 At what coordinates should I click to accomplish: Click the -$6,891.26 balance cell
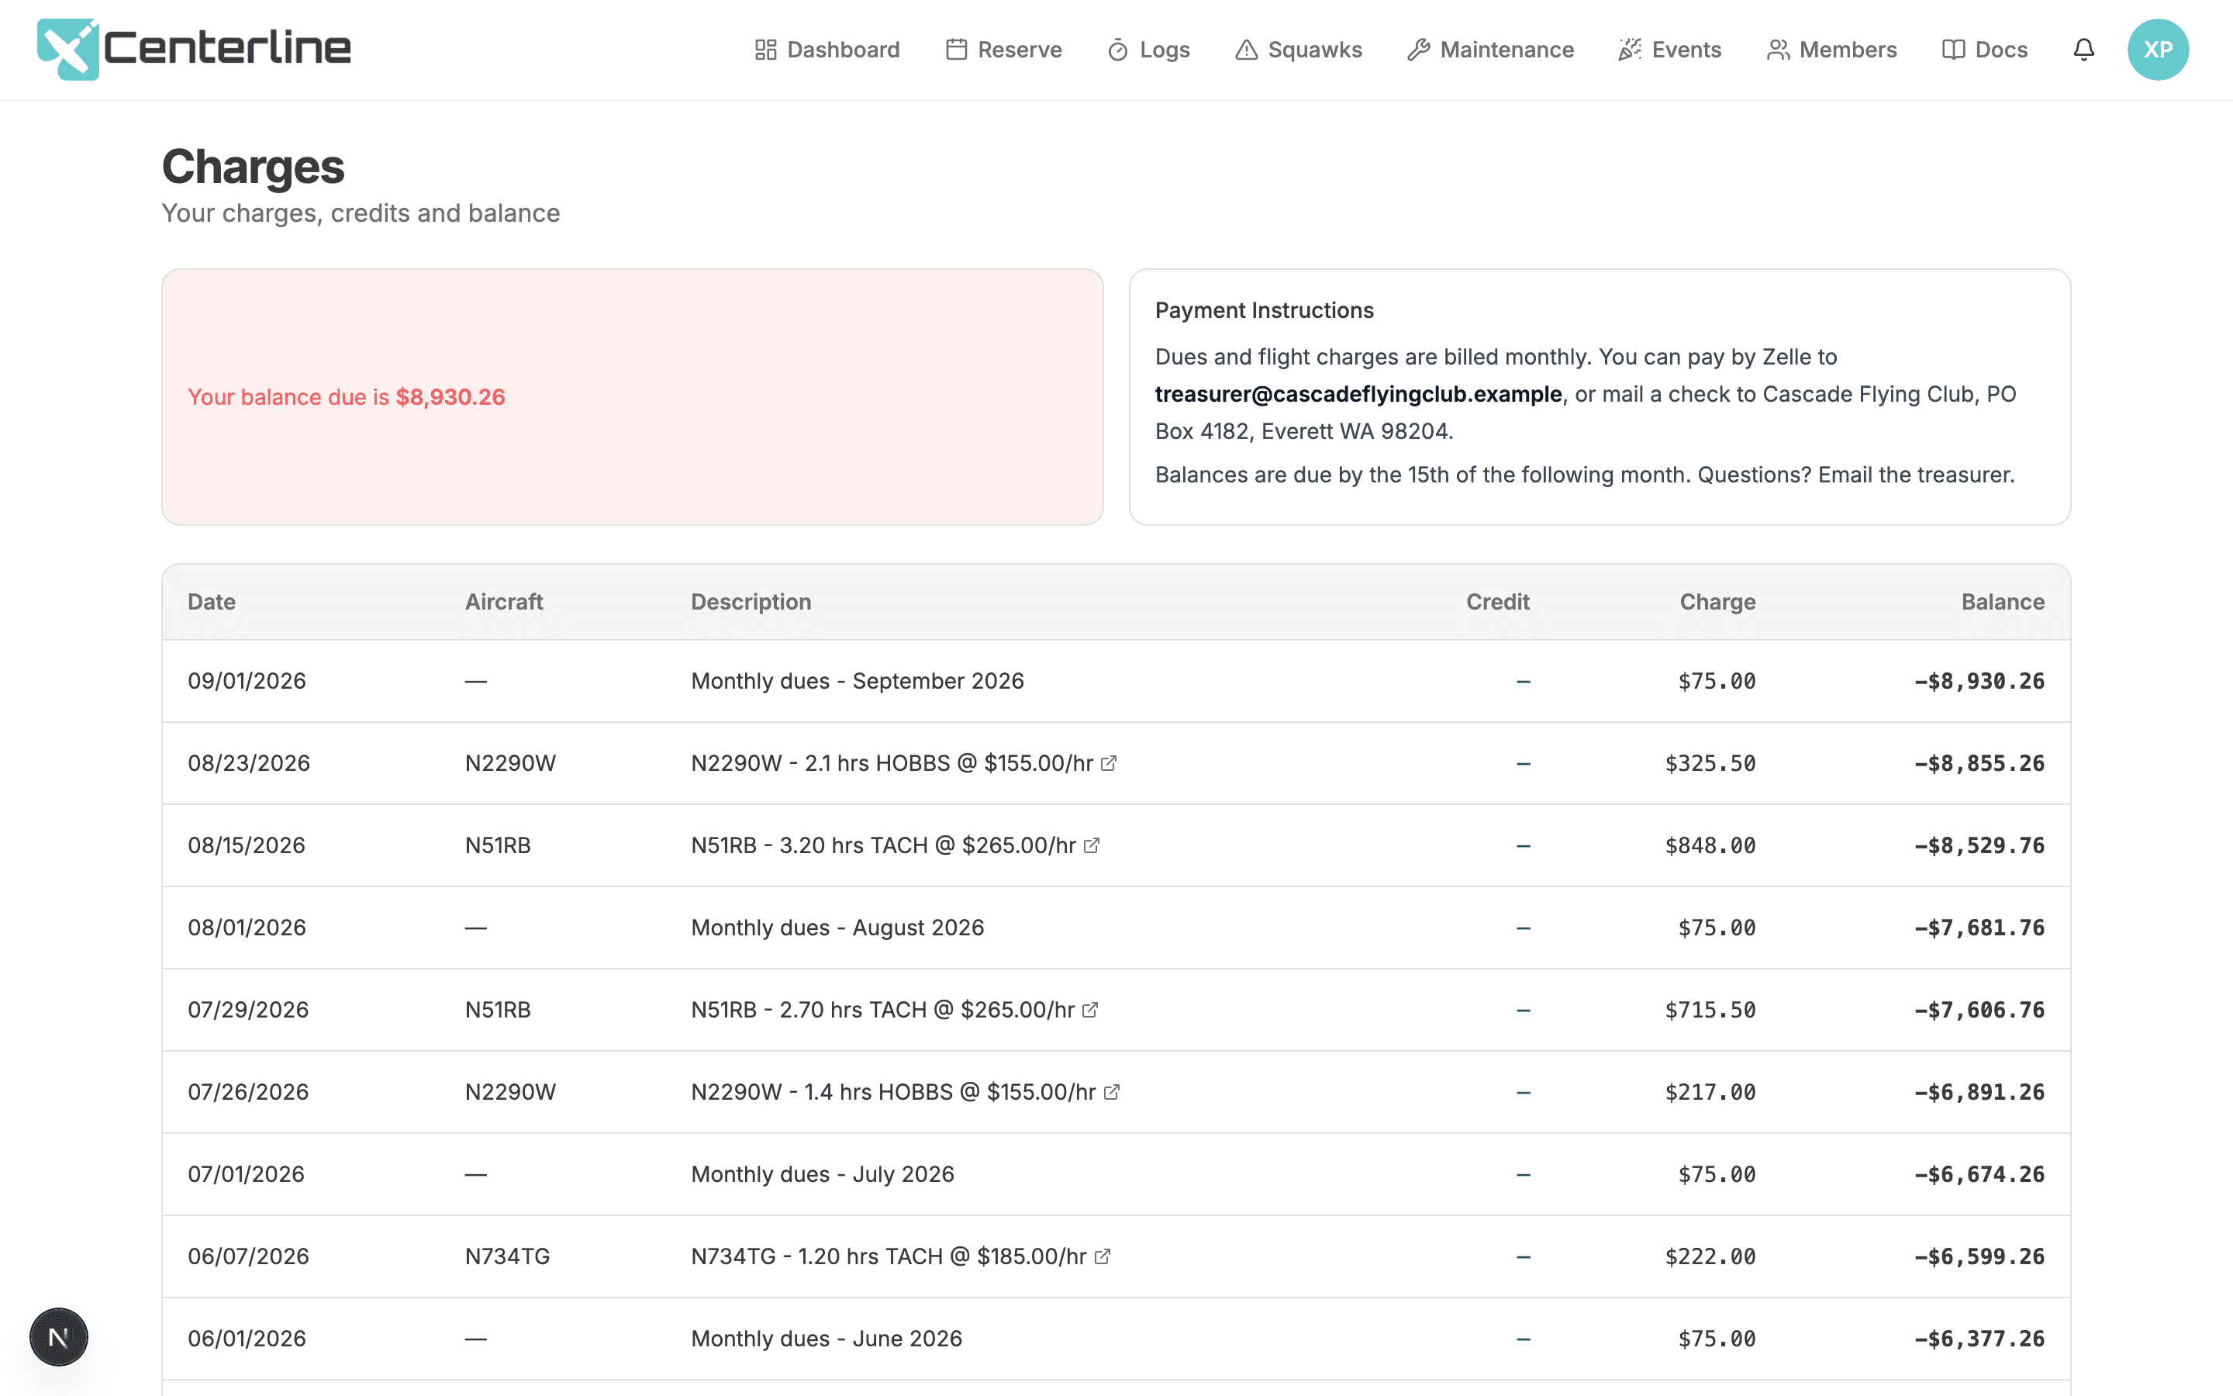tap(1979, 1092)
